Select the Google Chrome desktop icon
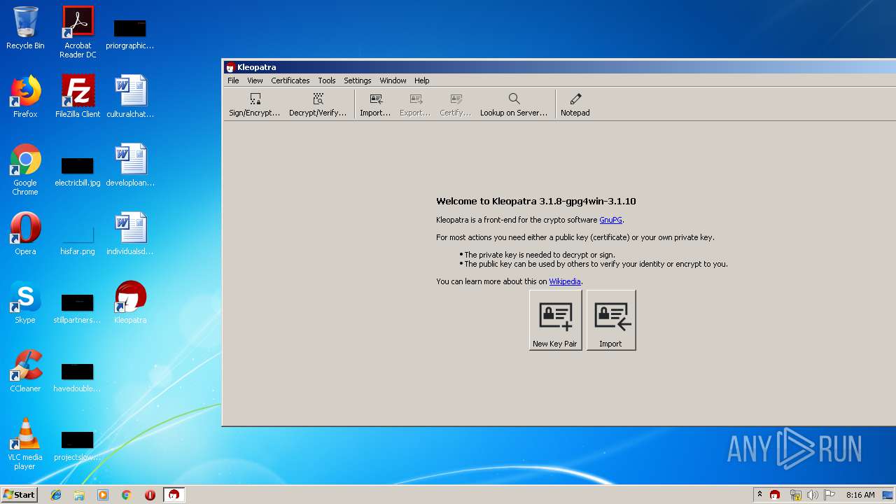 click(25, 169)
